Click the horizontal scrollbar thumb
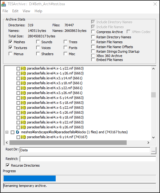Screen dimensions: 160x193 68,142
